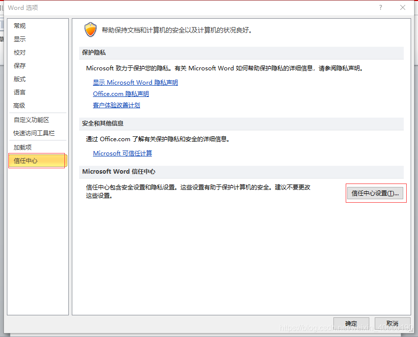418x337 pixels.
Task: Open the Office.com 隐私声明 link
Action: [121, 94]
